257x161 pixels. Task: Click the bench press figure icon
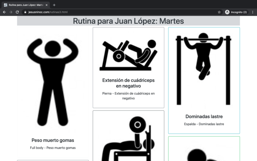click(x=128, y=138)
